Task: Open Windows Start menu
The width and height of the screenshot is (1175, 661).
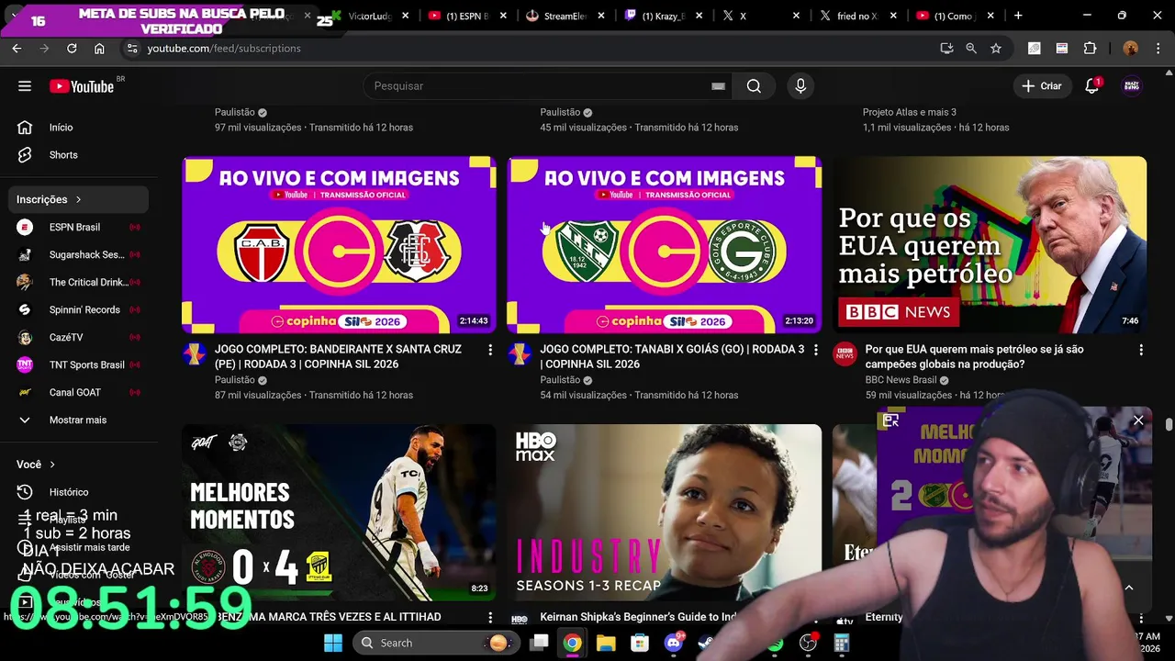Action: [333, 643]
